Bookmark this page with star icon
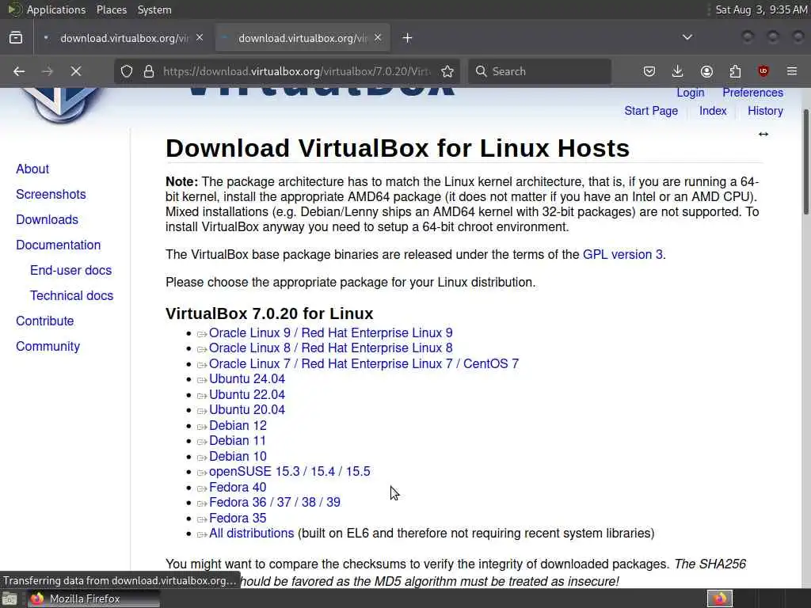 [447, 71]
